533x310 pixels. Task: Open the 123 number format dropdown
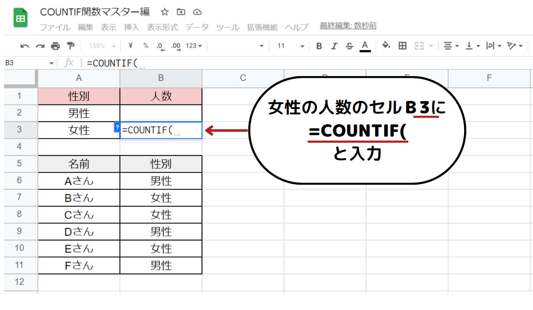point(194,46)
